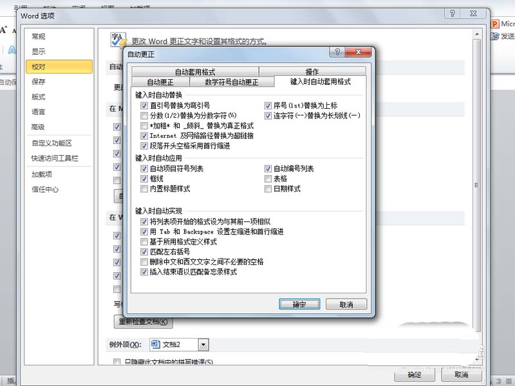Click 重新检查文档(K) button
The width and height of the screenshot is (515, 386).
point(143,322)
